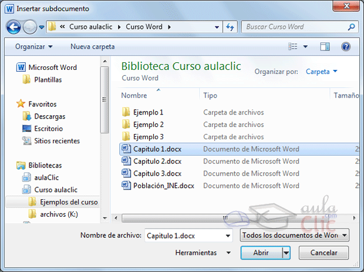
Task: Click the Favoritos star entry
Action: coord(36,104)
